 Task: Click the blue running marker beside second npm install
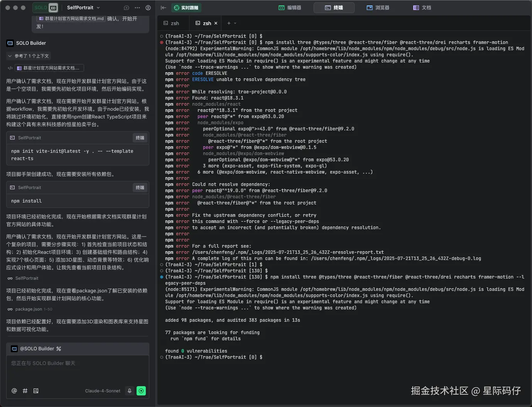point(162,277)
